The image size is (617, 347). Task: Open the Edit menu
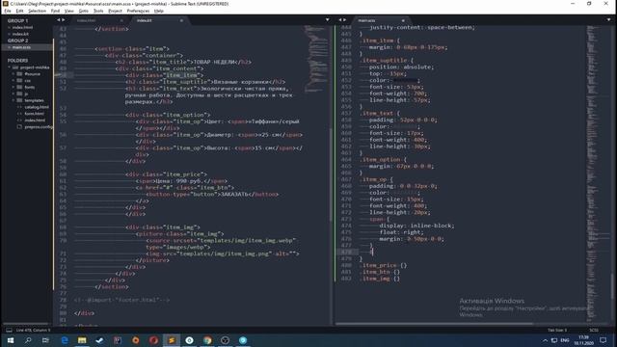click(x=19, y=11)
